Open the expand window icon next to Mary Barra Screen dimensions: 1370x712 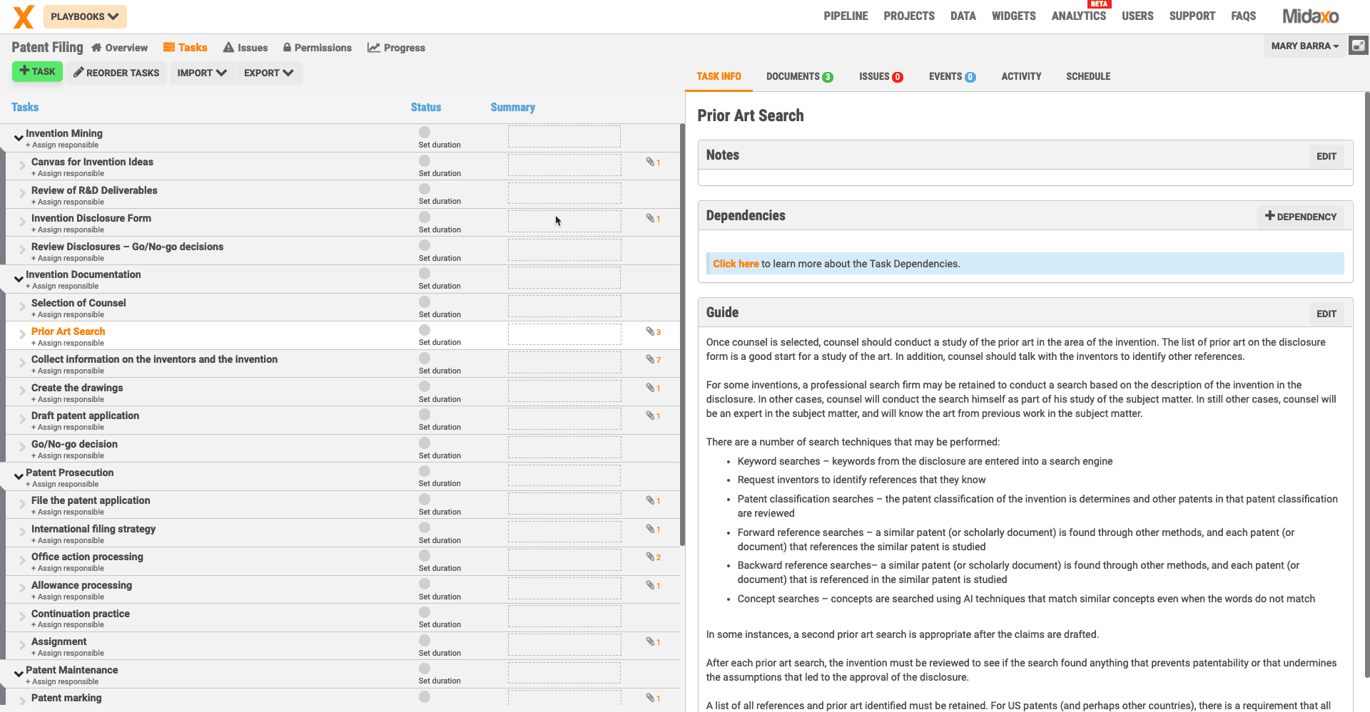(1359, 46)
